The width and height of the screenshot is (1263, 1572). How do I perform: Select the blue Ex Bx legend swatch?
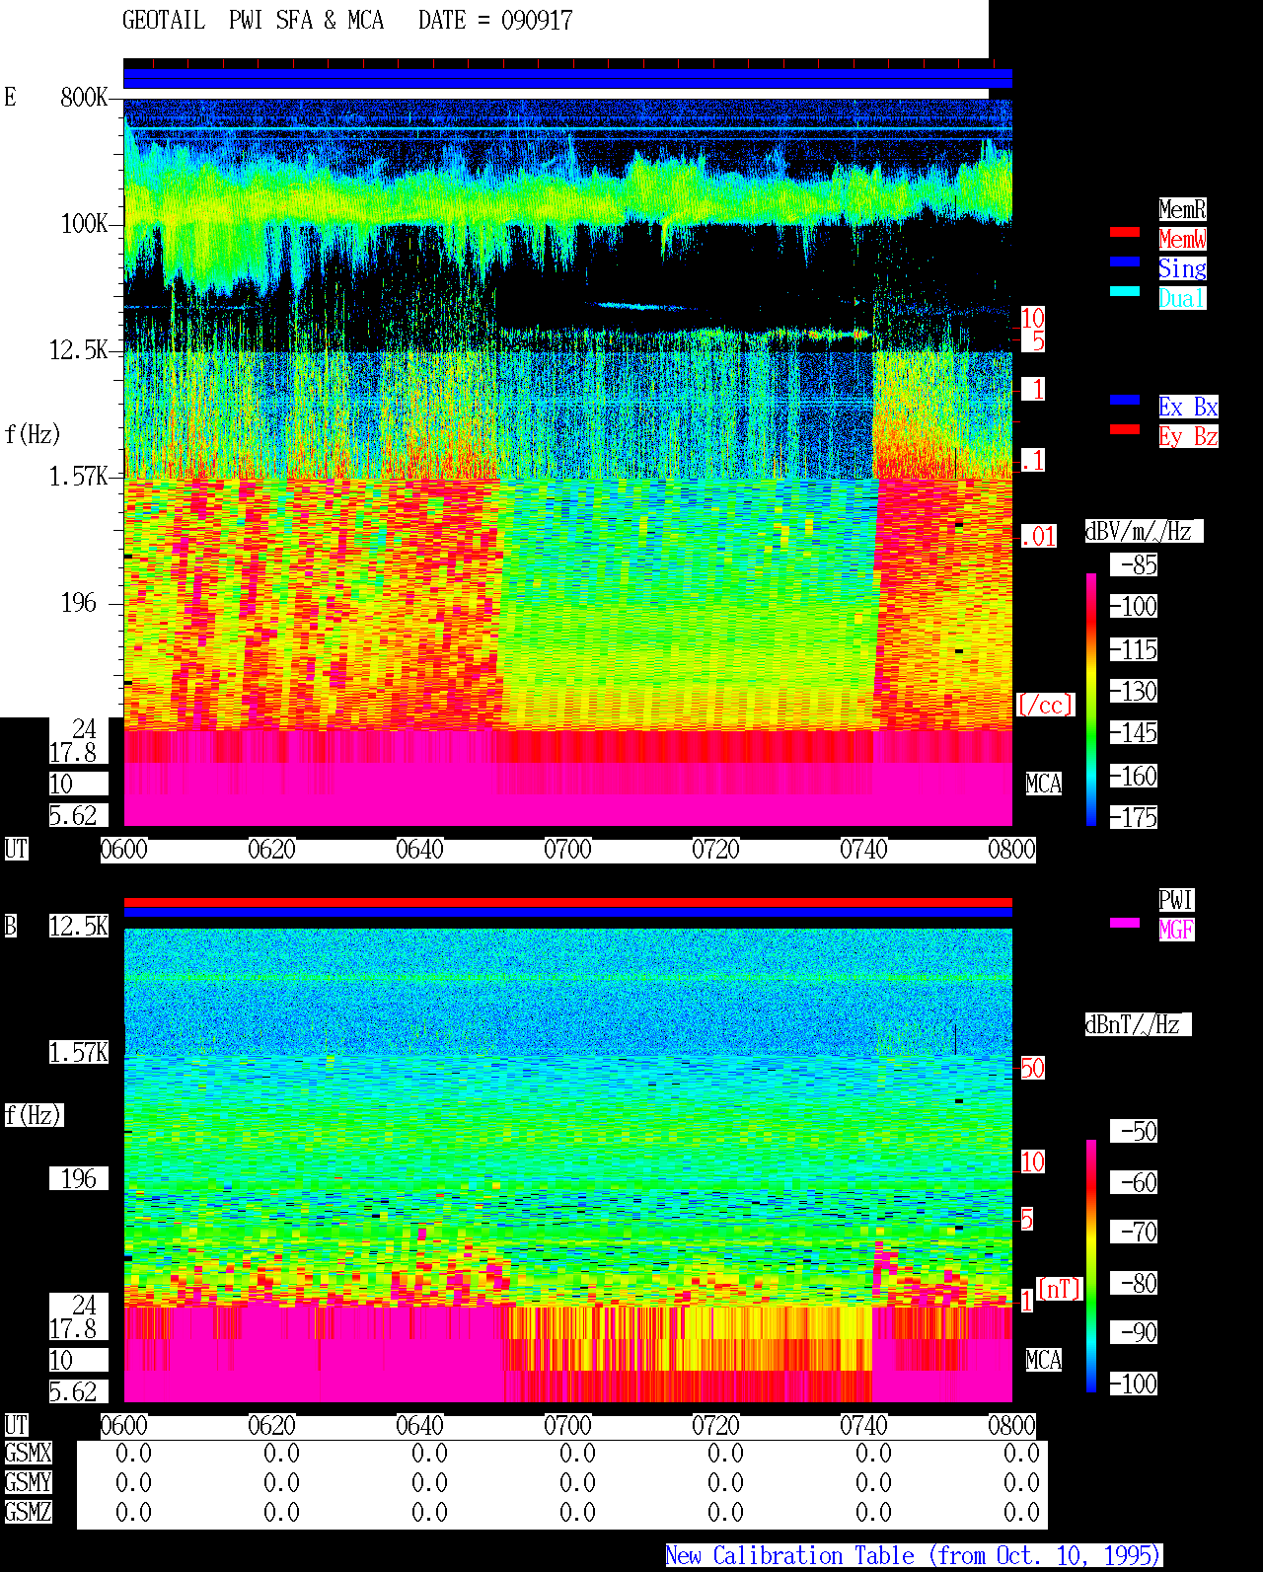(1125, 400)
